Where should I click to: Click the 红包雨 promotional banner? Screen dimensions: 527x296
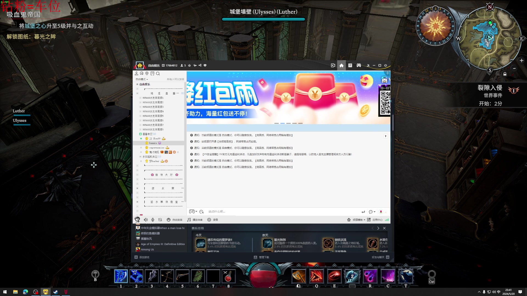coord(288,98)
